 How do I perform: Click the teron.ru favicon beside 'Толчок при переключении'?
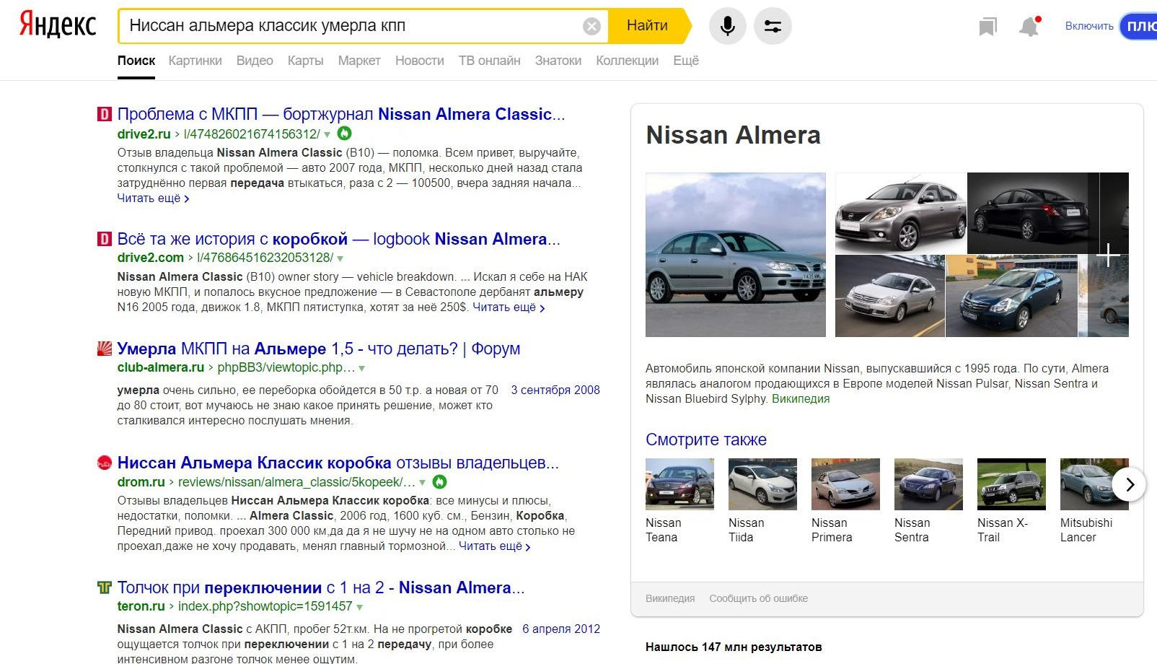coord(105,587)
